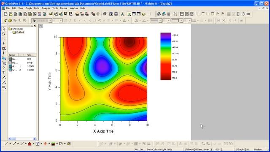Click the Area plot icon
The width and height of the screenshot is (270, 152).
53,144
